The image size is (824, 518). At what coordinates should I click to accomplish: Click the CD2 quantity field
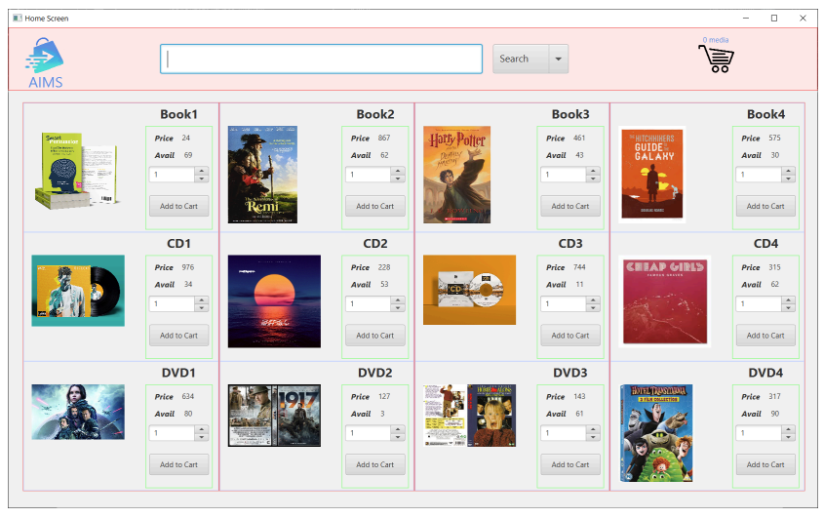pos(368,304)
